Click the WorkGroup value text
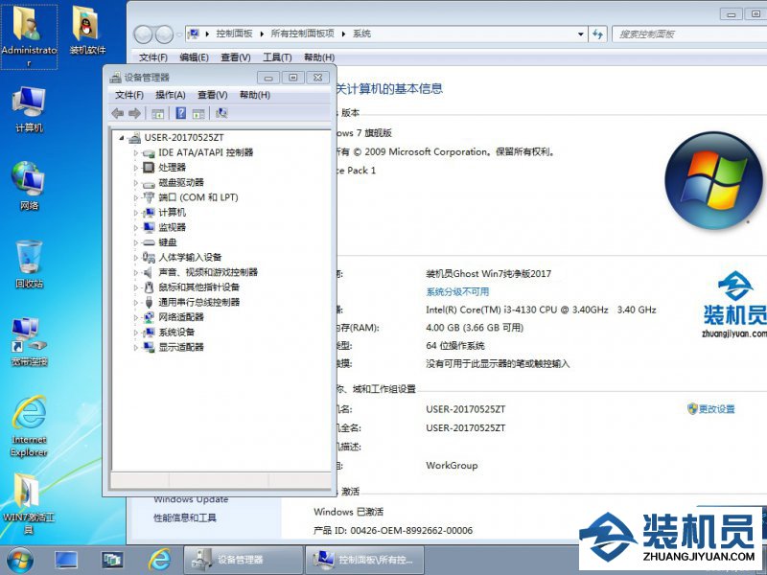The width and height of the screenshot is (767, 575). (452, 465)
